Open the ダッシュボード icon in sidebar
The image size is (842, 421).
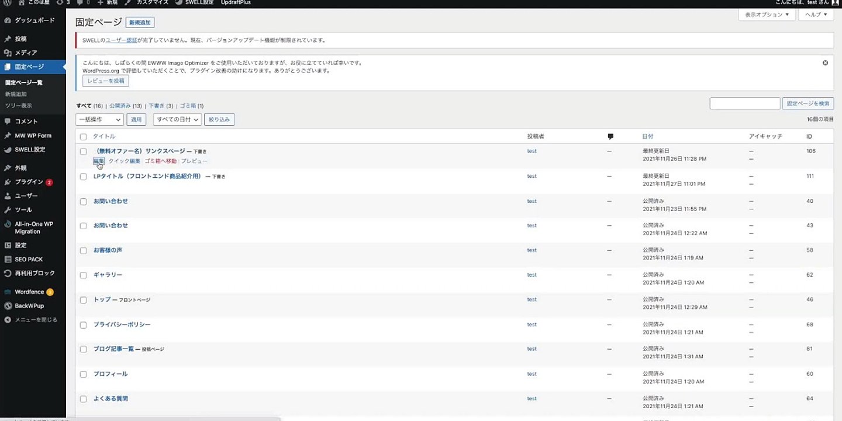click(8, 20)
